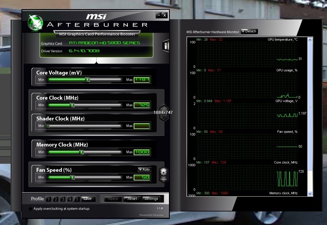Image resolution: width=327 pixels, height=225 pixels.
Task: Click the Memory Clock value field
Action: [x=142, y=152]
